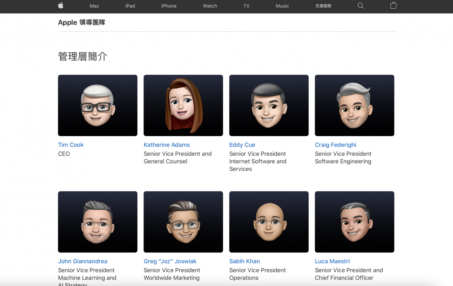
Task: Click the Apple 領導團隊 page title
Action: tap(82, 22)
